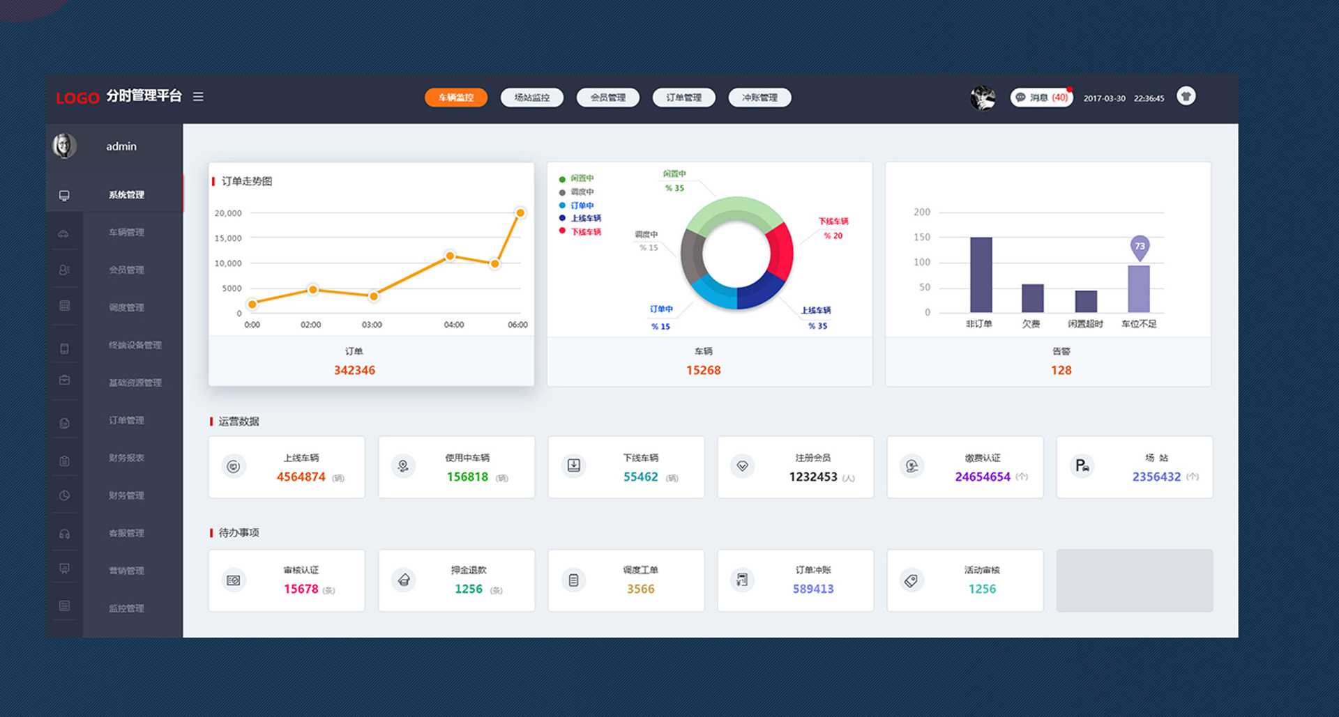The height and width of the screenshot is (717, 1339).
Task: Open the 消息 (40) messages button
Action: tap(1042, 98)
